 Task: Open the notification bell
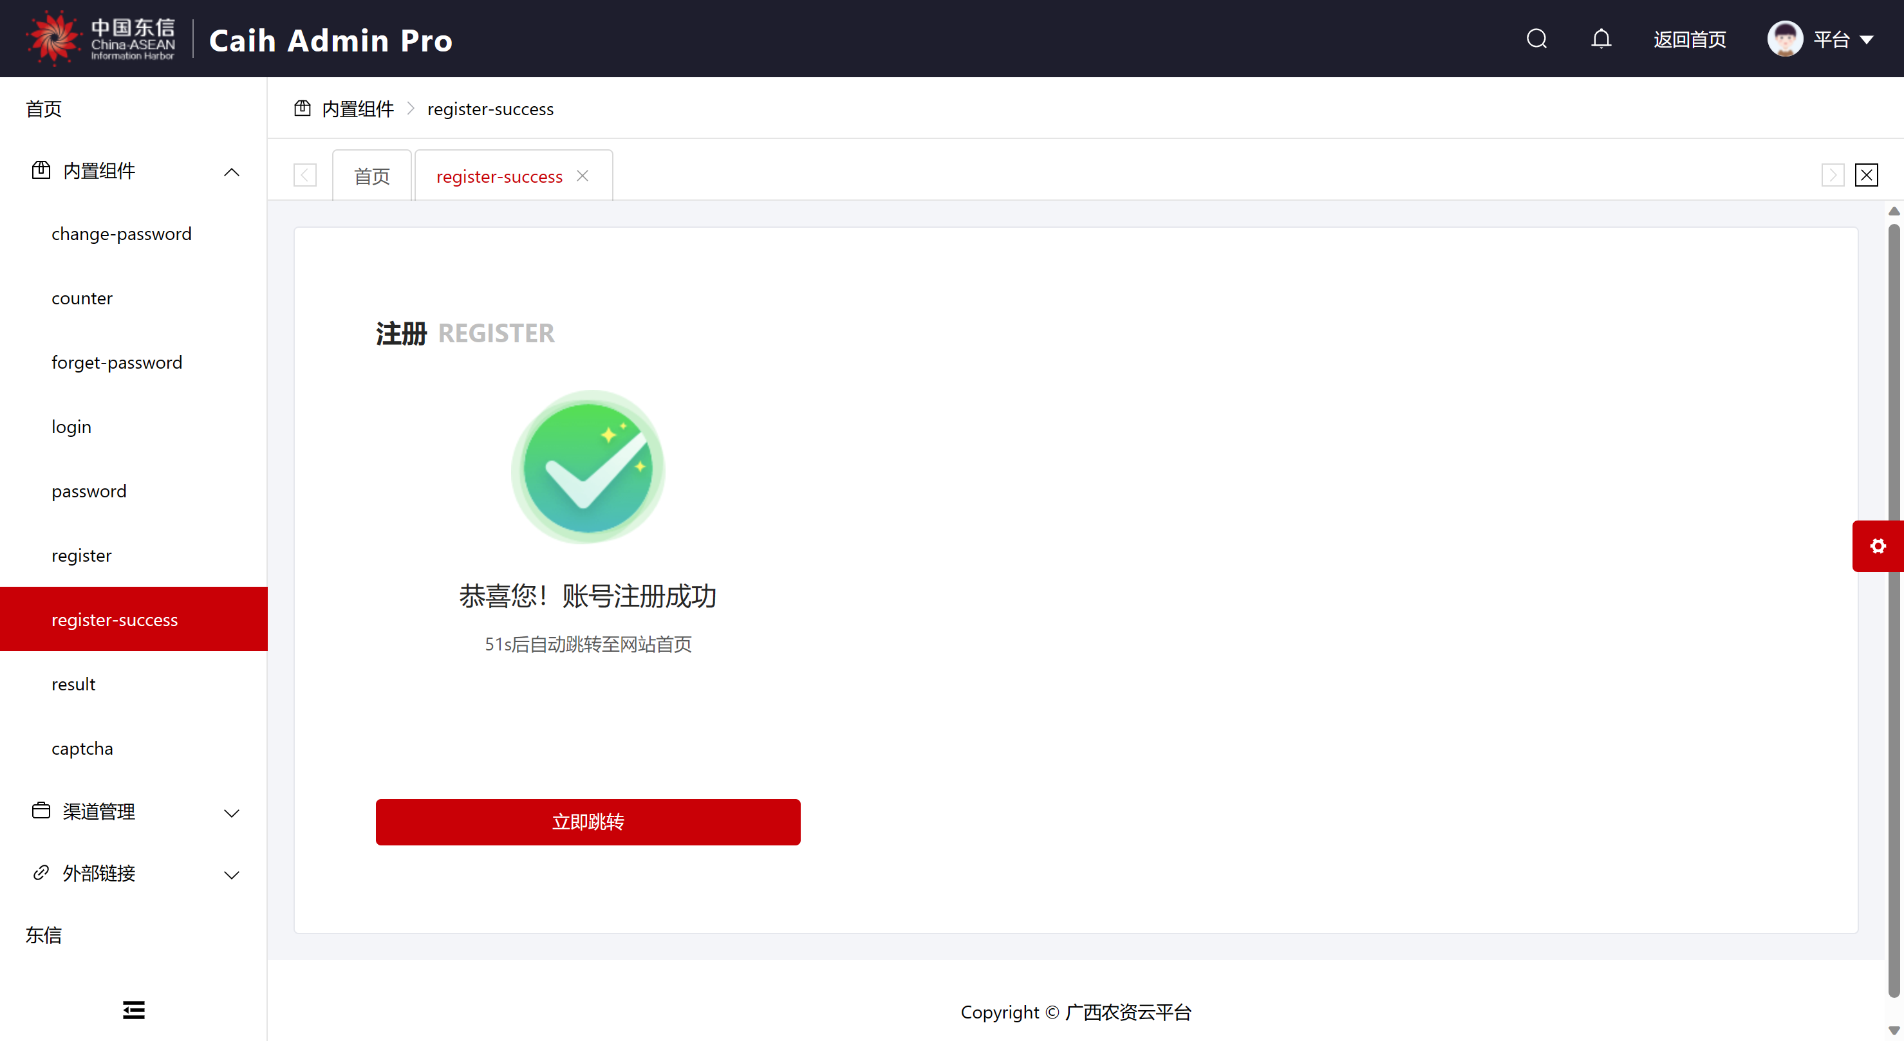click(1601, 39)
